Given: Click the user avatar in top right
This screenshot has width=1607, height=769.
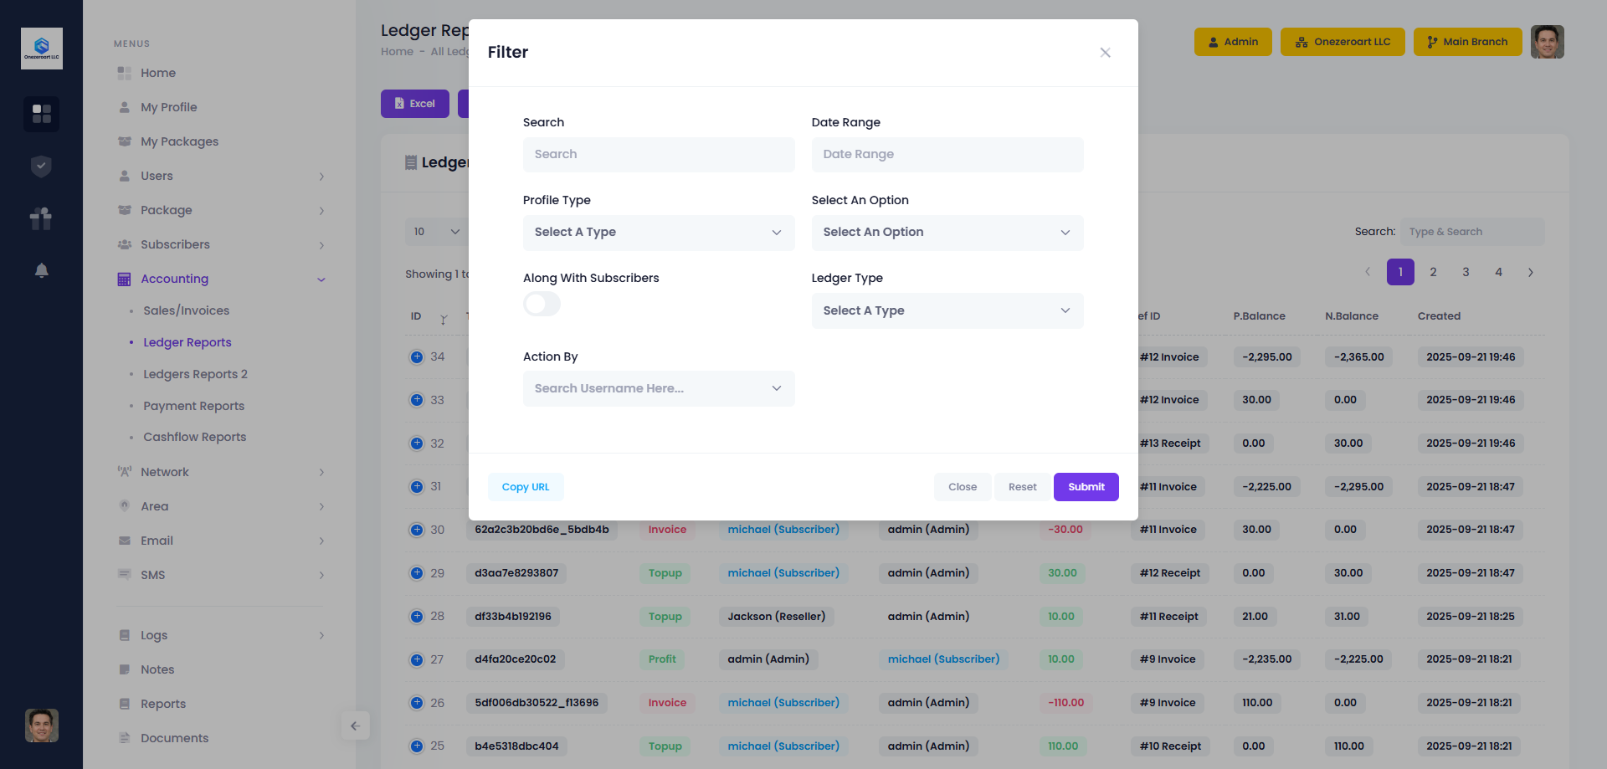Looking at the screenshot, I should (x=1547, y=42).
